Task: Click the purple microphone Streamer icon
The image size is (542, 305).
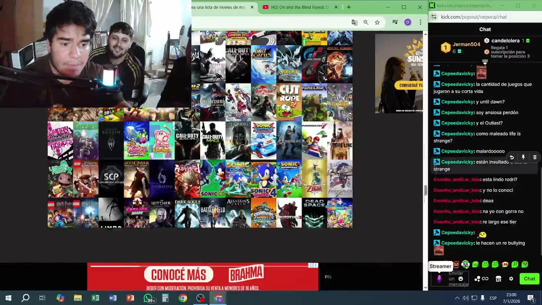Action: point(439,278)
